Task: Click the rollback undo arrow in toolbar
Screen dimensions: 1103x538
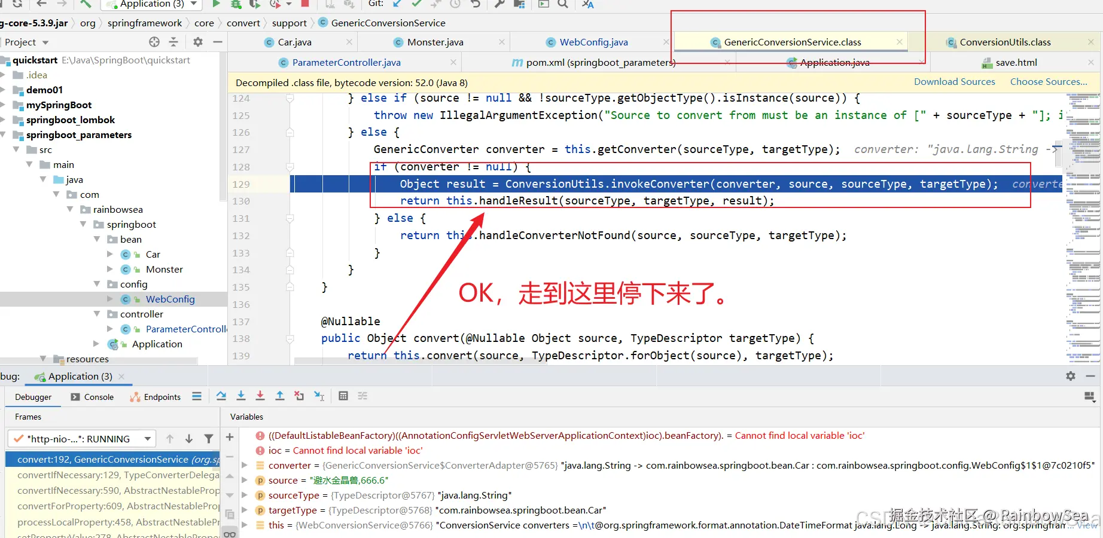Action: click(476, 4)
